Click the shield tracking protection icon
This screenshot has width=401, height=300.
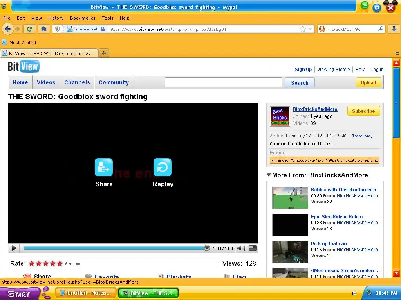tap(58, 29)
